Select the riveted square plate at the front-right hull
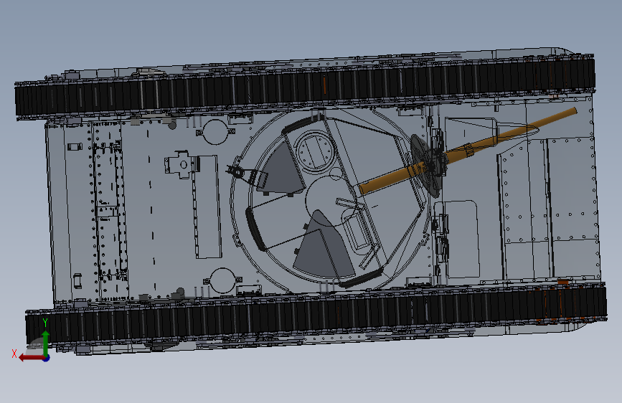 [572, 189]
